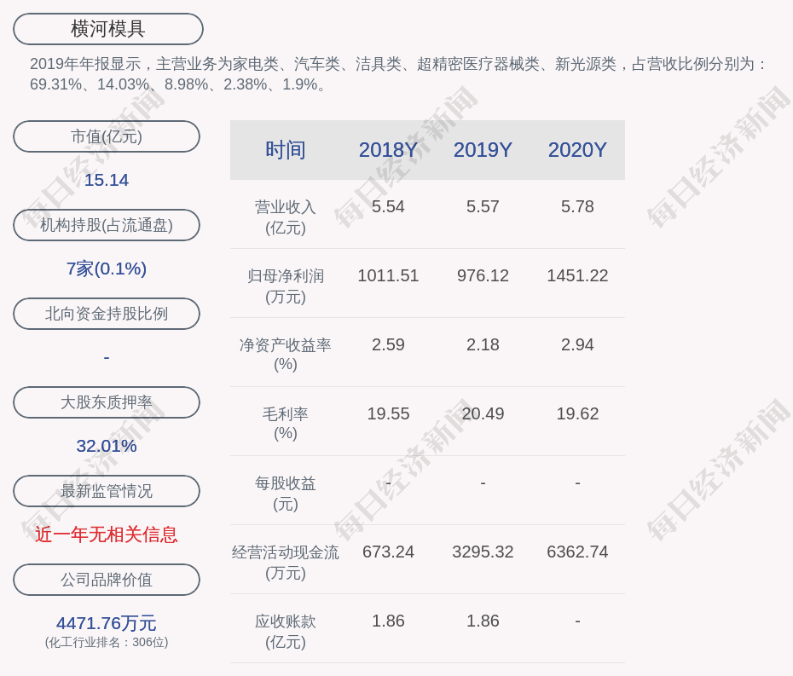The width and height of the screenshot is (793, 676).
Task: Click net profit value 1011.51
Action: click(x=388, y=275)
